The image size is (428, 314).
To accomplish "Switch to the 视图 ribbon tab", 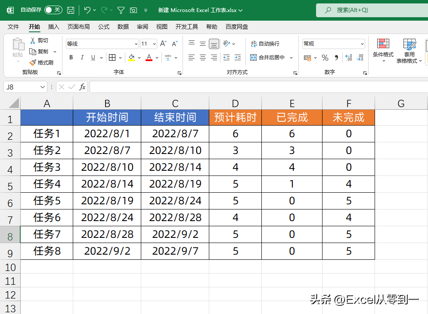I will [x=161, y=27].
